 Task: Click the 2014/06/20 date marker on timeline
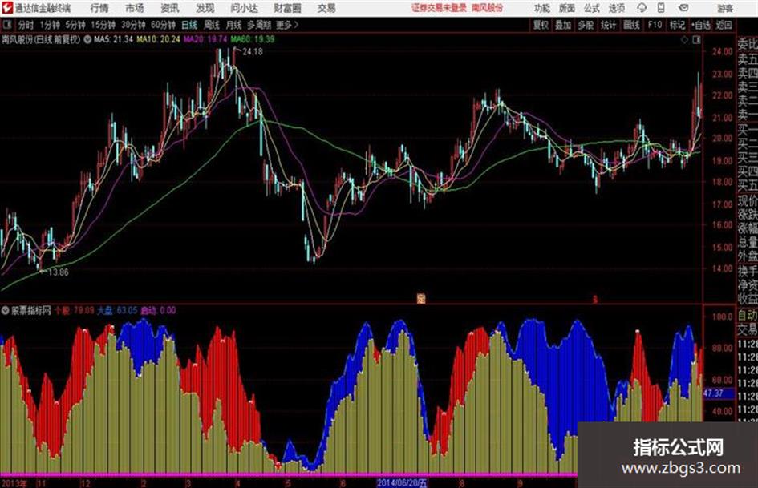[x=402, y=482]
